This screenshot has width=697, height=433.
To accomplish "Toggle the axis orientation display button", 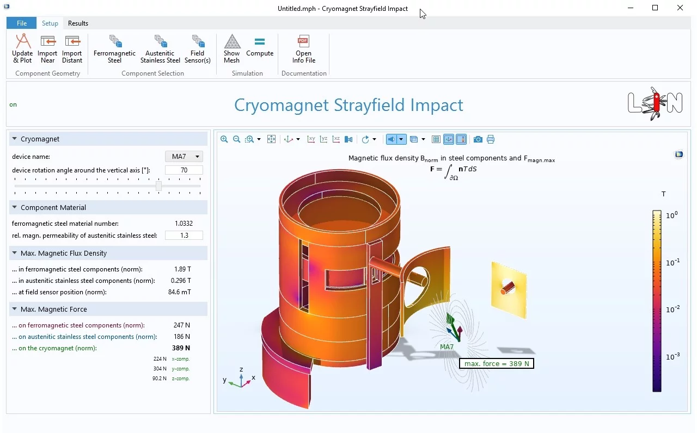I will tap(449, 139).
